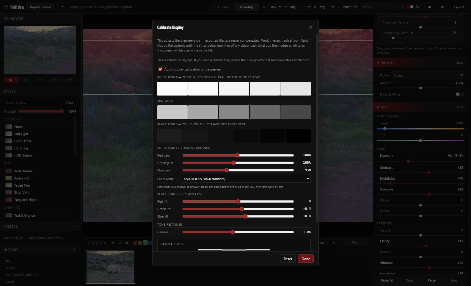
Task: Toggle Apply display calibration to the preview
Action: coord(161,69)
